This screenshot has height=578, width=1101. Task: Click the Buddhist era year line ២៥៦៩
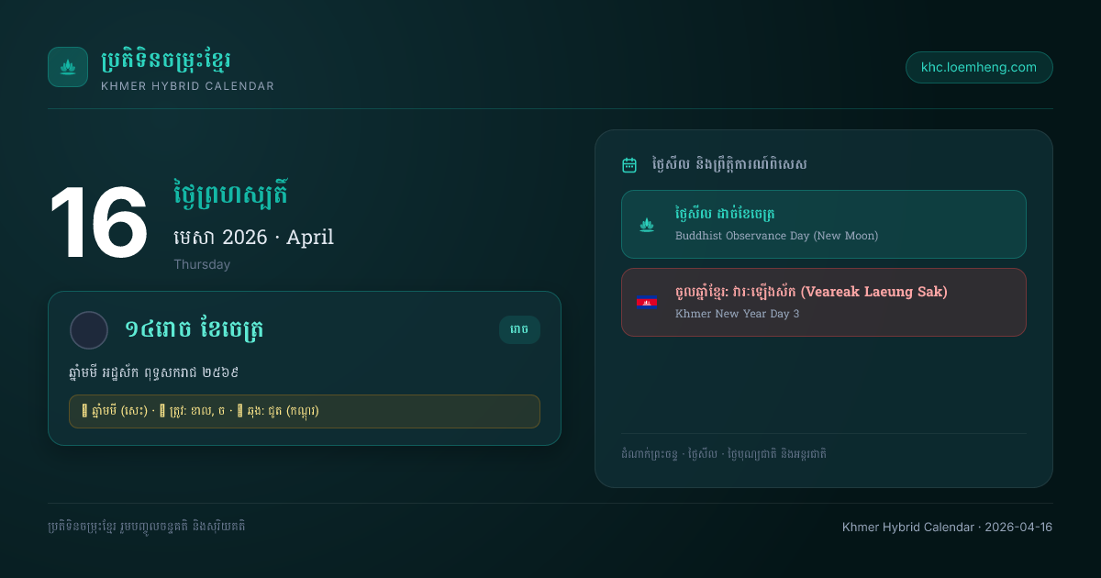click(161, 372)
